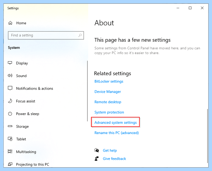Click the sidebar vertical scrollbar
Viewport: 212px width, 171px height.
87,91
